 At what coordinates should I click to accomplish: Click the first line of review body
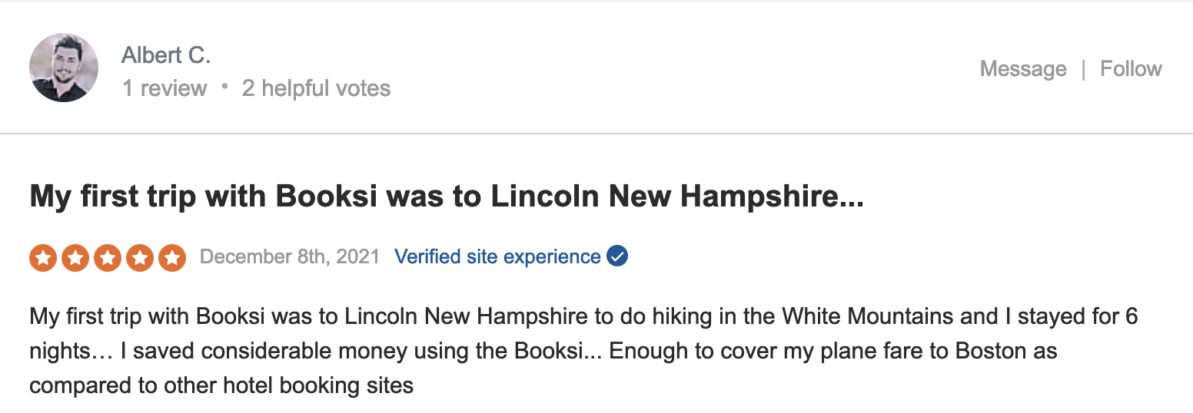coord(583,316)
